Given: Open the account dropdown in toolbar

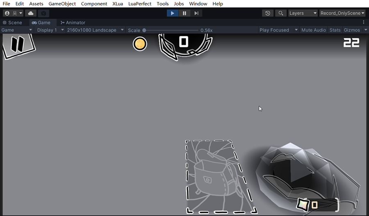Looking at the screenshot, I should click(x=13, y=13).
